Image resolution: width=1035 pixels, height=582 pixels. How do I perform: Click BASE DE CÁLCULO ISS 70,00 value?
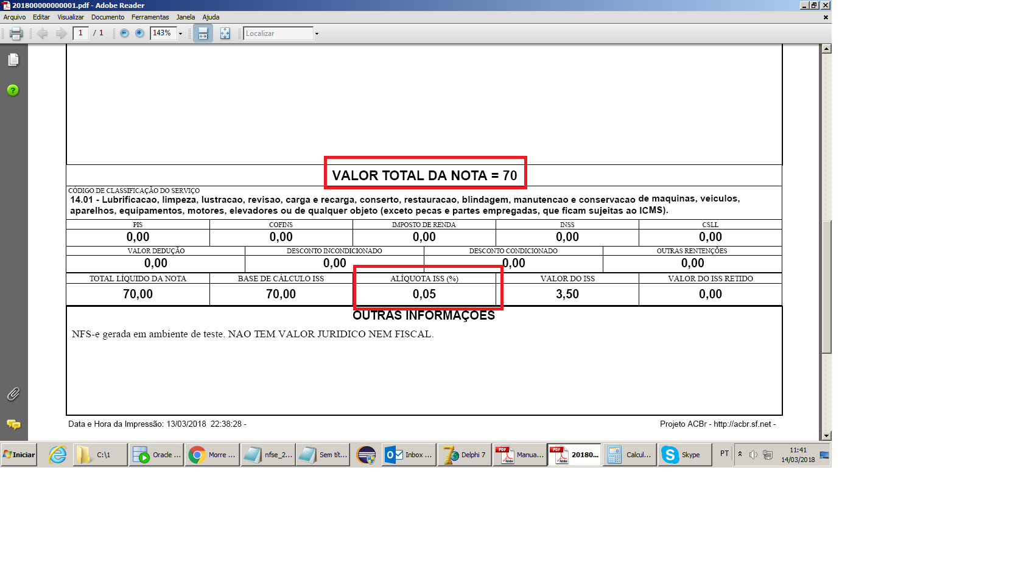click(x=281, y=294)
